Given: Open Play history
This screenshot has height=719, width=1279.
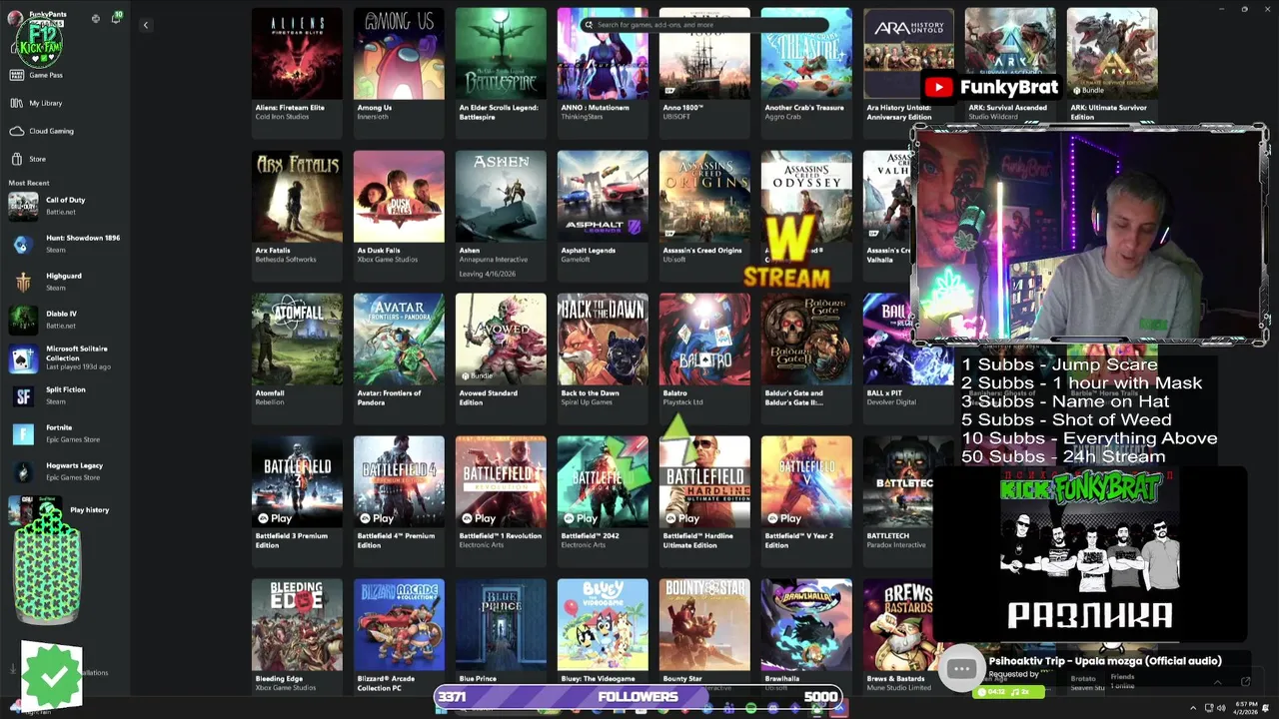Looking at the screenshot, I should [88, 510].
